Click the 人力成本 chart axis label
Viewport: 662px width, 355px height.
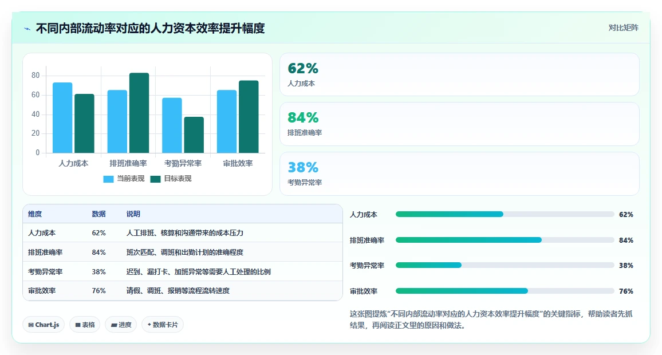(x=73, y=163)
